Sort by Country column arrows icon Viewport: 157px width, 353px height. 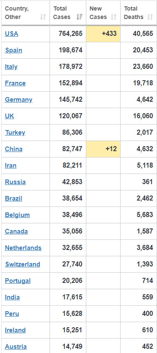point(43,17)
